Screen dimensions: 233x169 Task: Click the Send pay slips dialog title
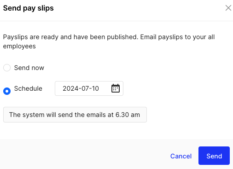[x=29, y=8]
